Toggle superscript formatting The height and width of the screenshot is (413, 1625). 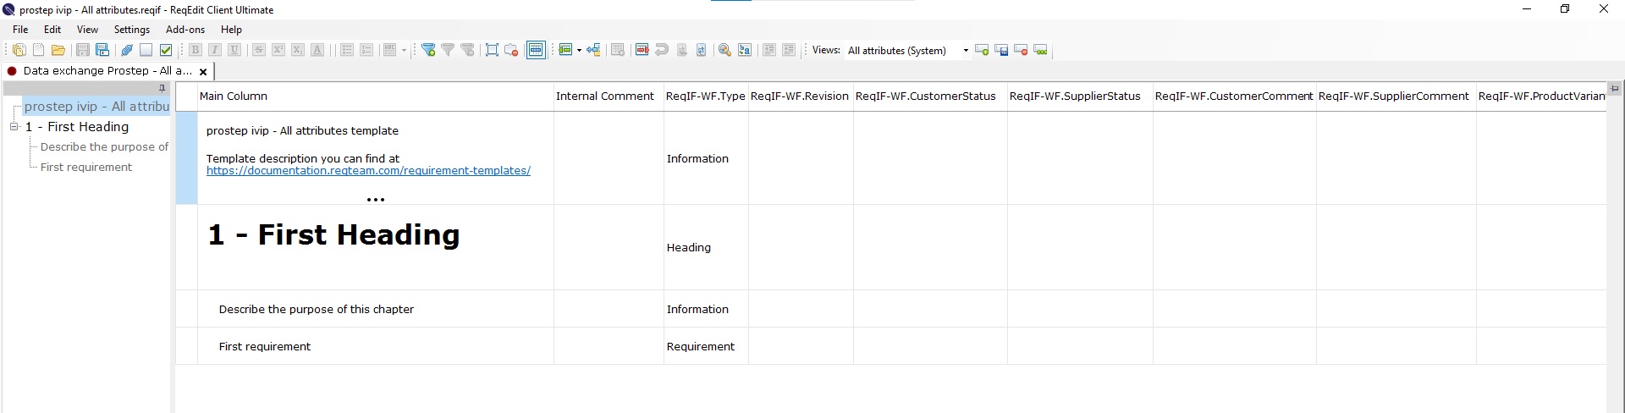278,50
